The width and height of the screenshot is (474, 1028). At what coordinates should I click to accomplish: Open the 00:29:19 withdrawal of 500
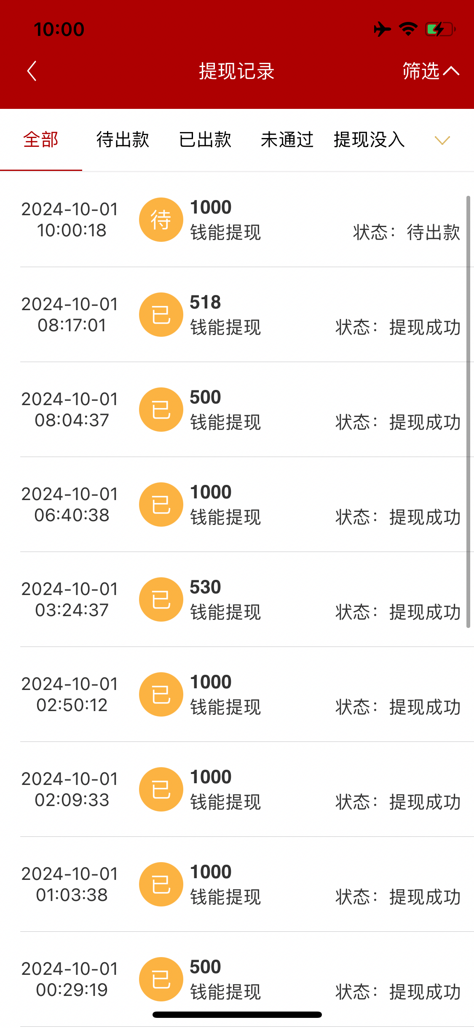(x=295, y=979)
